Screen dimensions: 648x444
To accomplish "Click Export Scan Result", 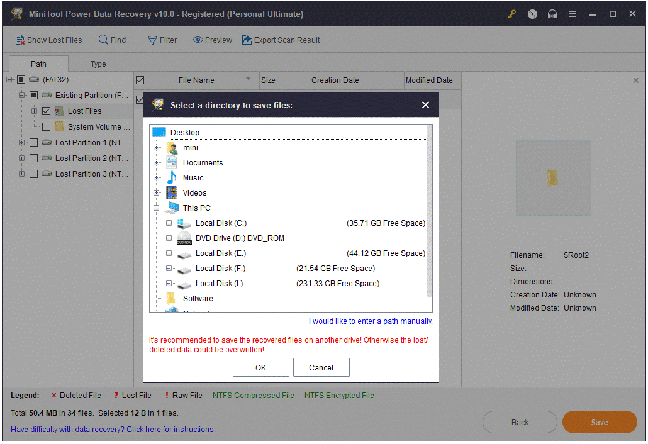I will 281,40.
